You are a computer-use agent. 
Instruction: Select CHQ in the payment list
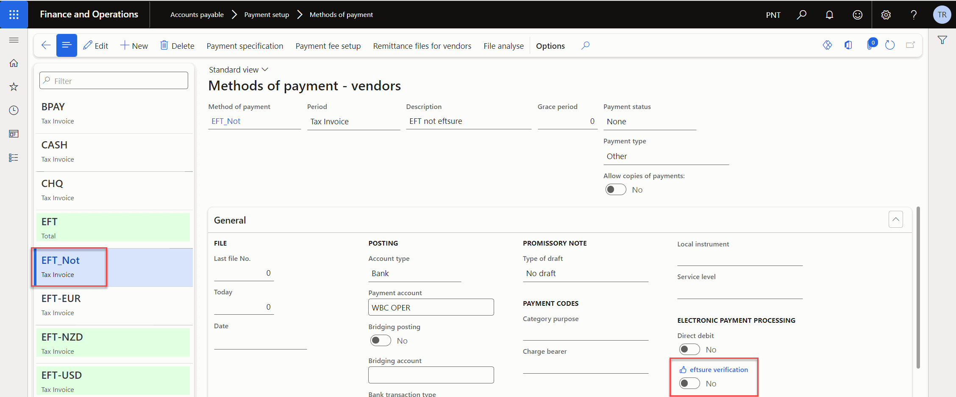click(114, 190)
